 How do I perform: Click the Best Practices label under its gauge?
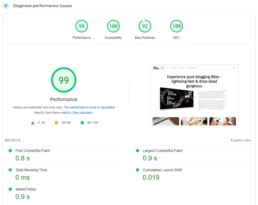(145, 38)
